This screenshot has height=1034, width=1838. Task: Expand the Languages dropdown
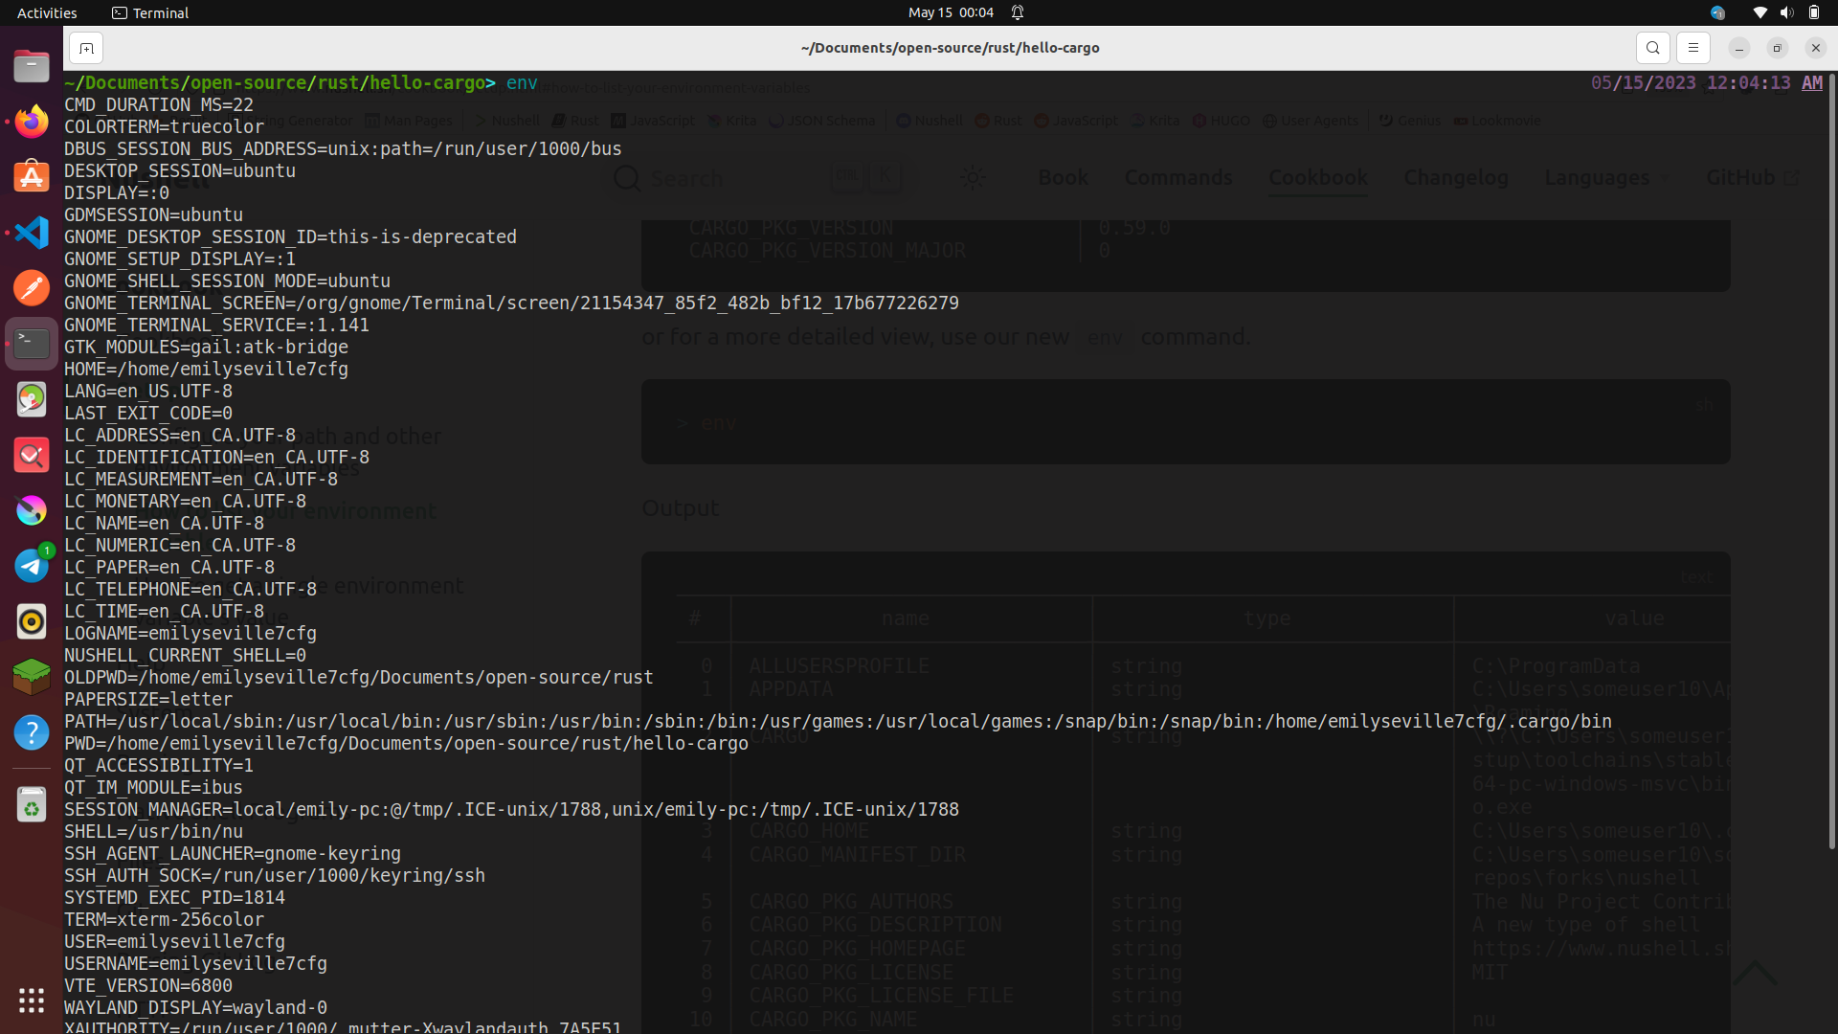1597,178
